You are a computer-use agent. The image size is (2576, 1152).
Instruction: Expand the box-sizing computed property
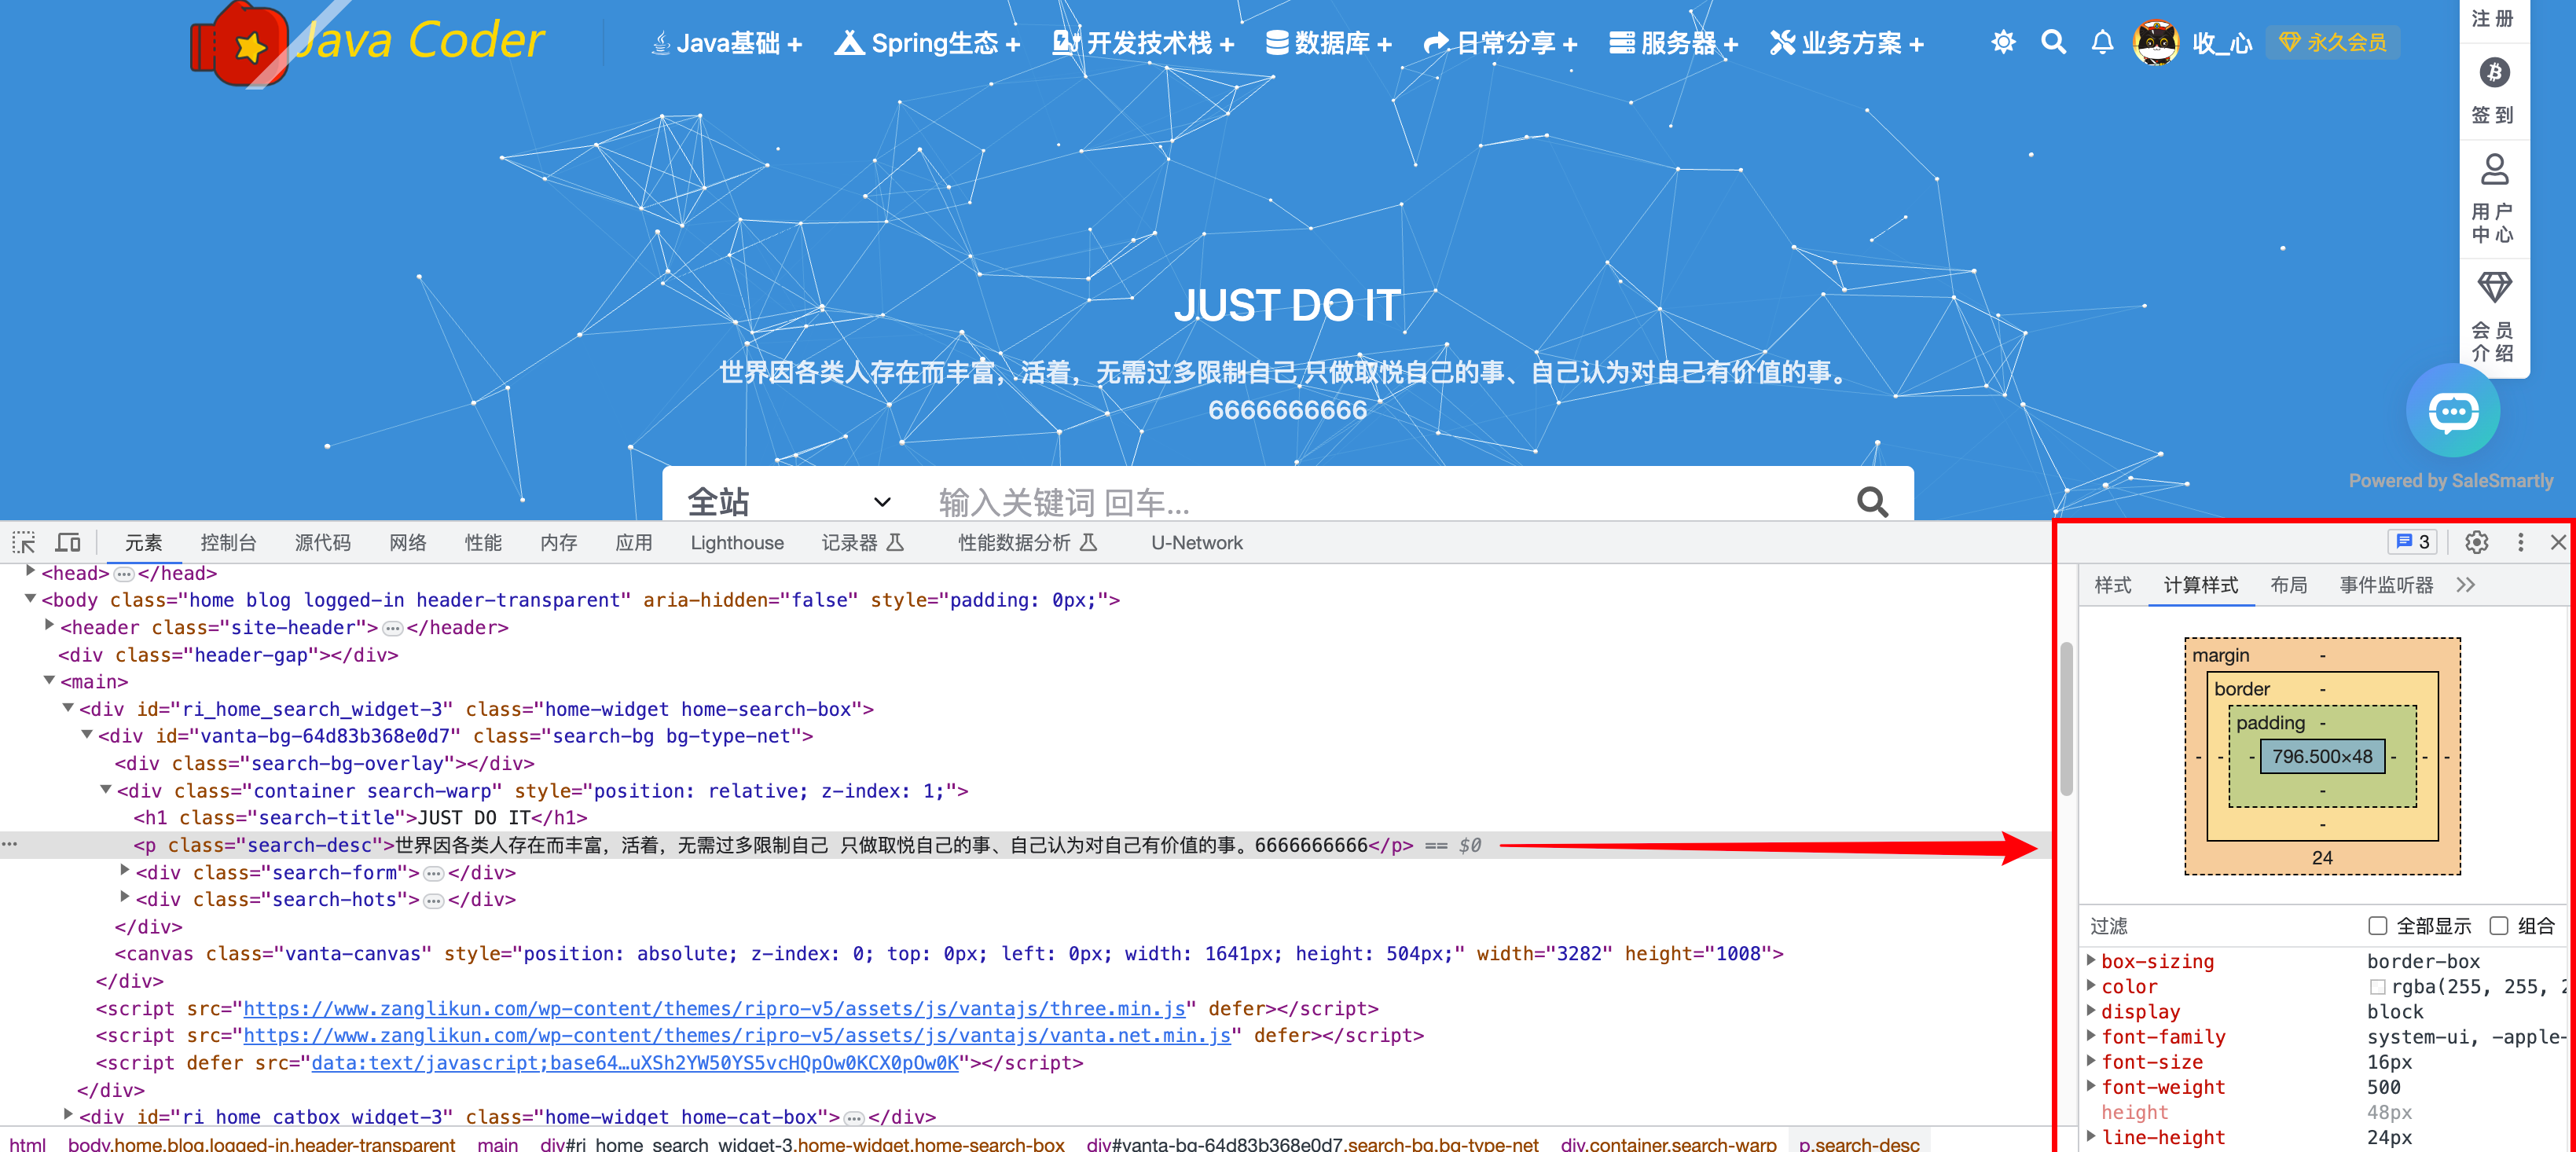2091,960
